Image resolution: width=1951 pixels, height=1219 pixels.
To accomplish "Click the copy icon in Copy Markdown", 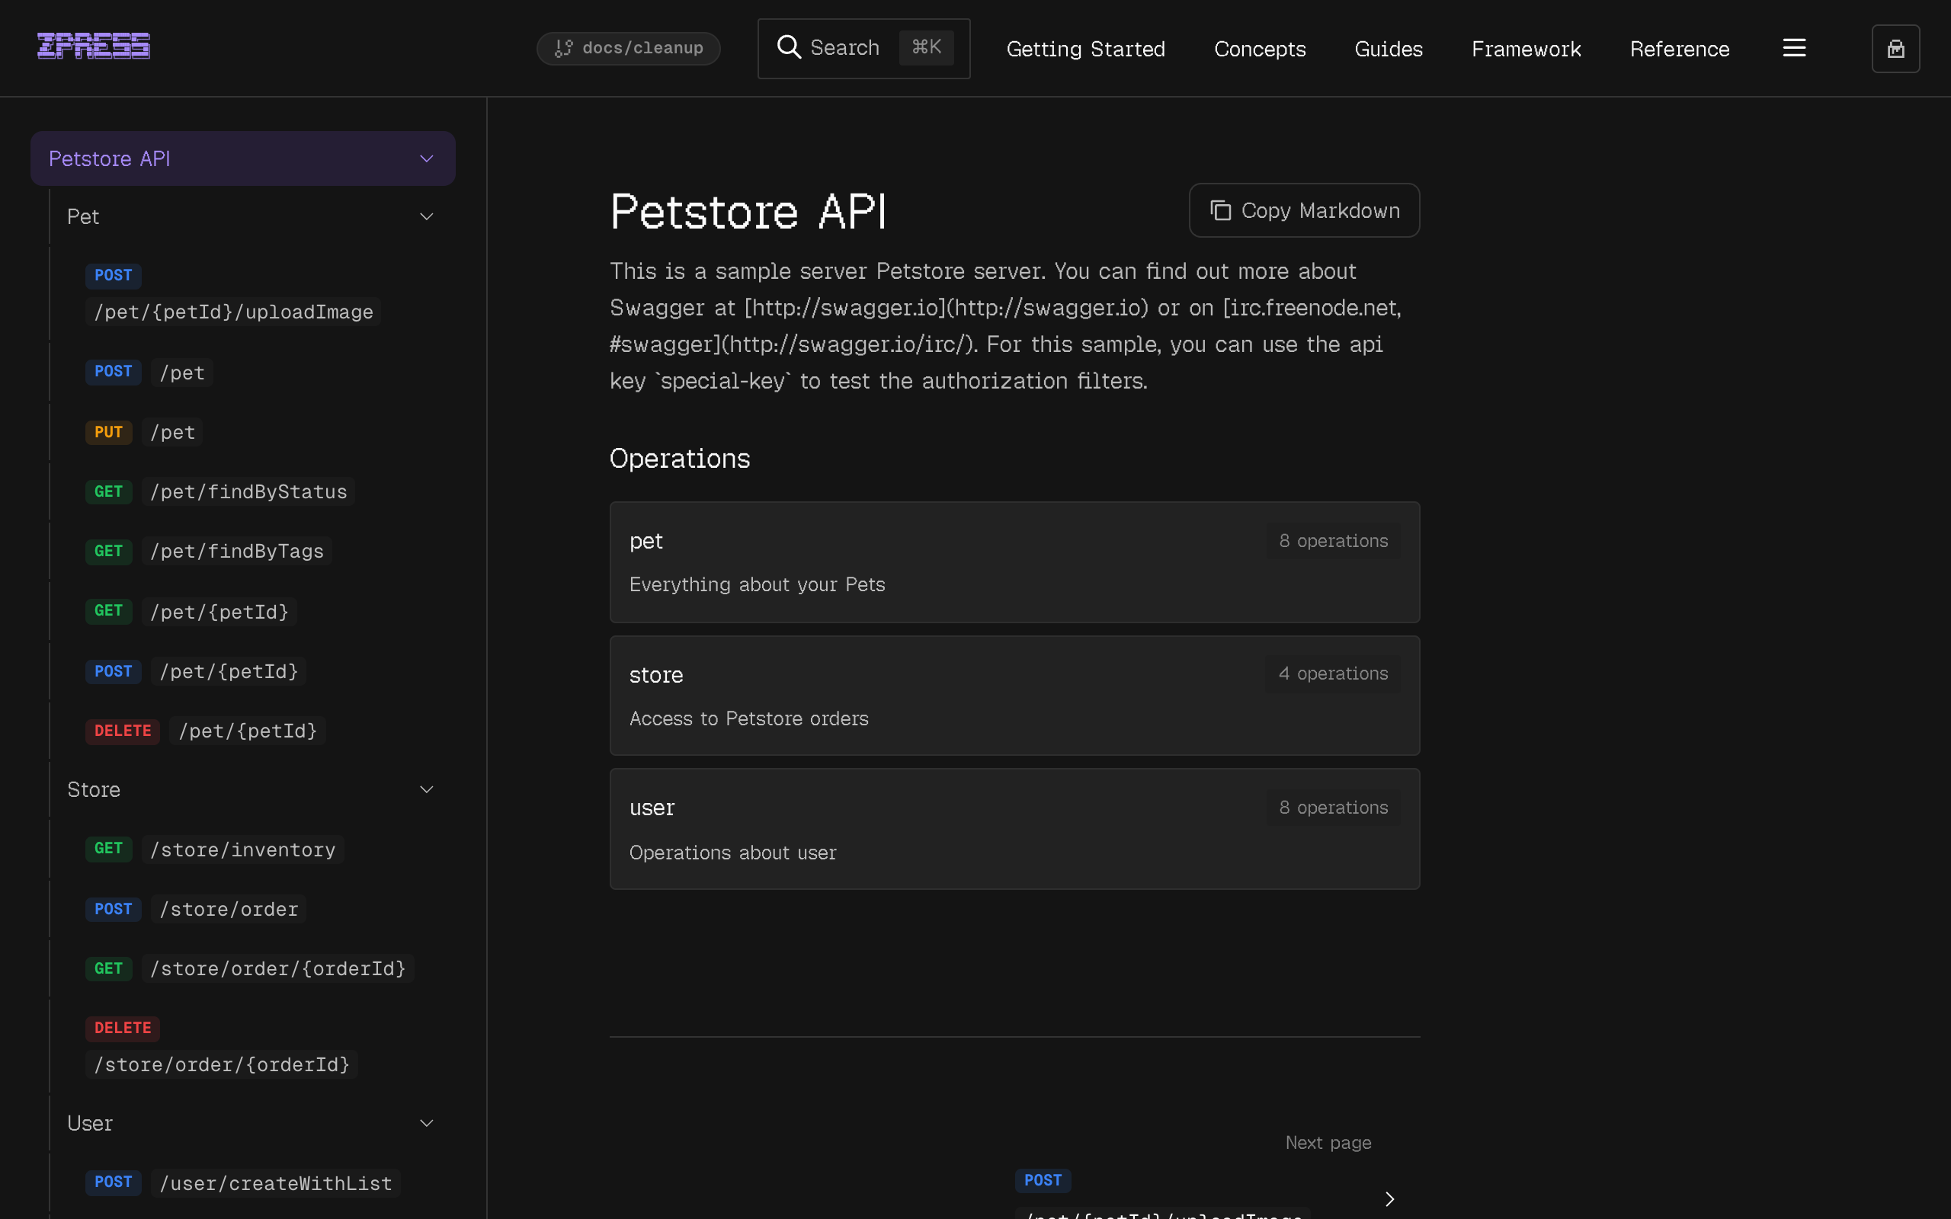I will point(1221,210).
